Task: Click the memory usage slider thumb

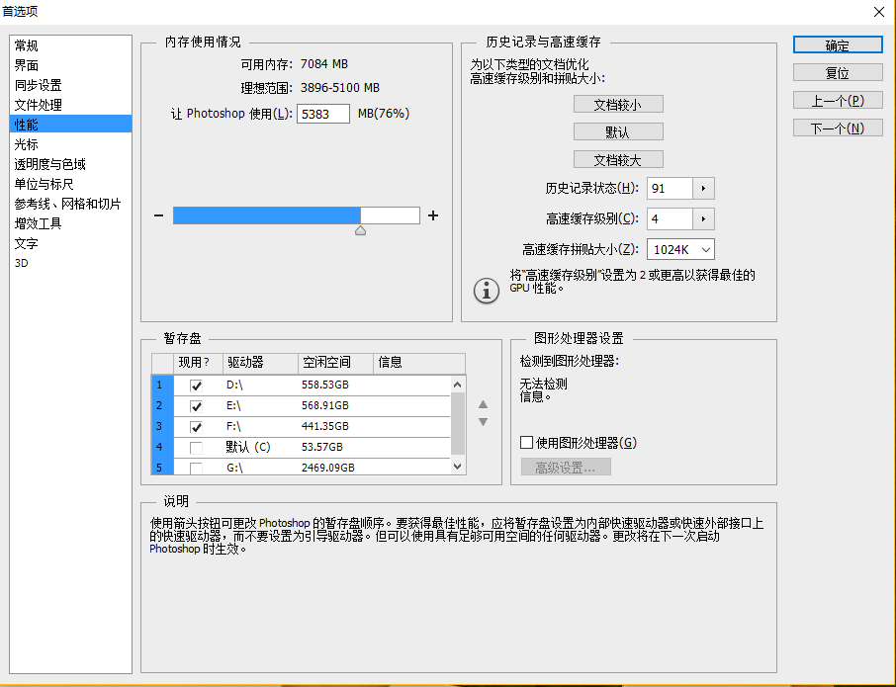Action: click(x=360, y=230)
